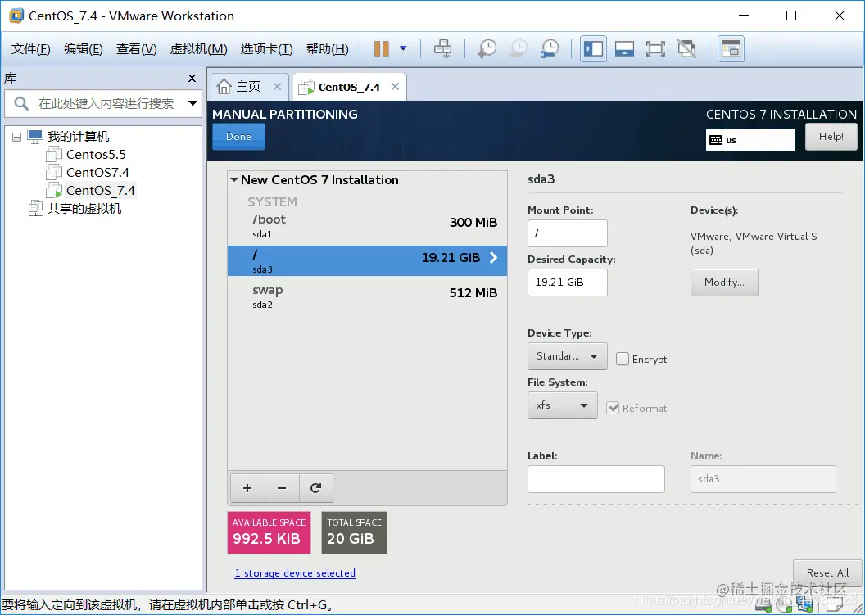Open the 虚拟机(M) menu
Screen dimensions: 865x615
coord(198,49)
